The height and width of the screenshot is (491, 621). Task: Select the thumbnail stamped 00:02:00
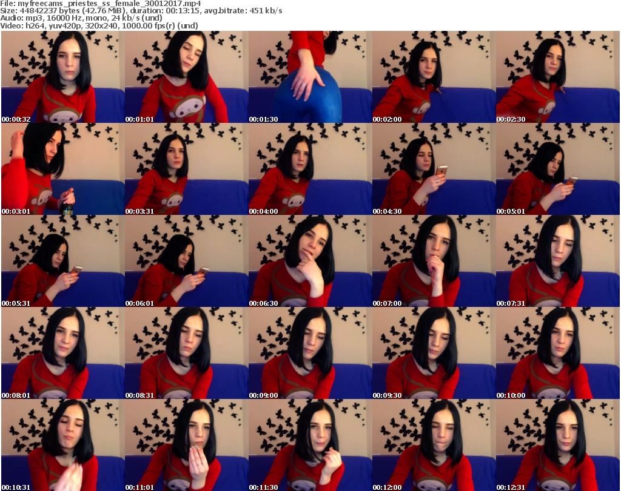tap(434, 77)
